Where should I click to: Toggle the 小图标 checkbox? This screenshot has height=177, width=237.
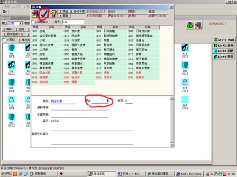4,40
